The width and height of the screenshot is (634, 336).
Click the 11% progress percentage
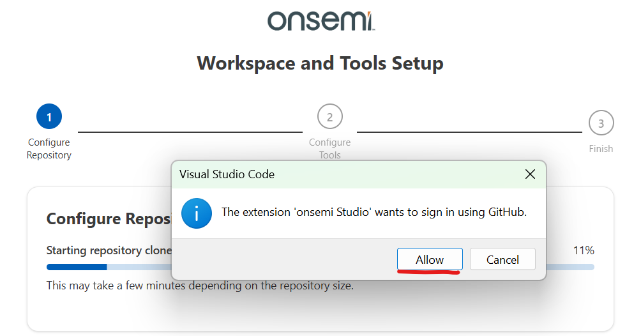[584, 250]
